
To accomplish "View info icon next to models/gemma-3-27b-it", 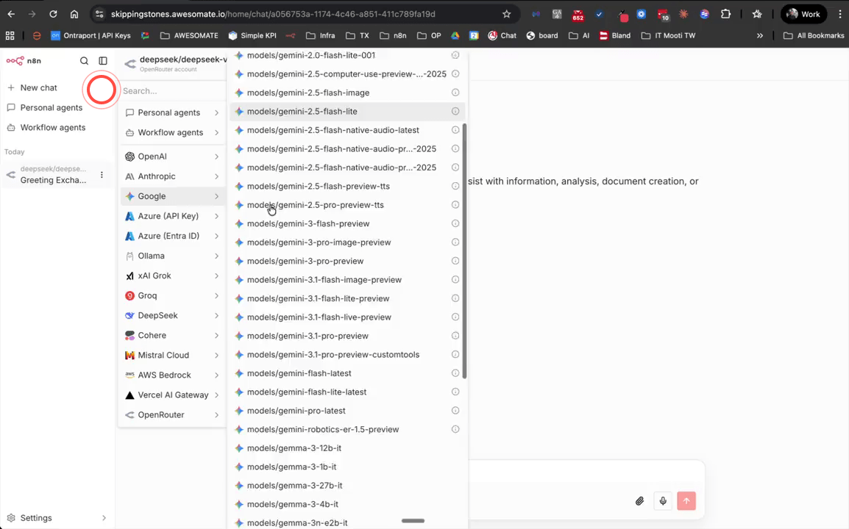I will (455, 485).
